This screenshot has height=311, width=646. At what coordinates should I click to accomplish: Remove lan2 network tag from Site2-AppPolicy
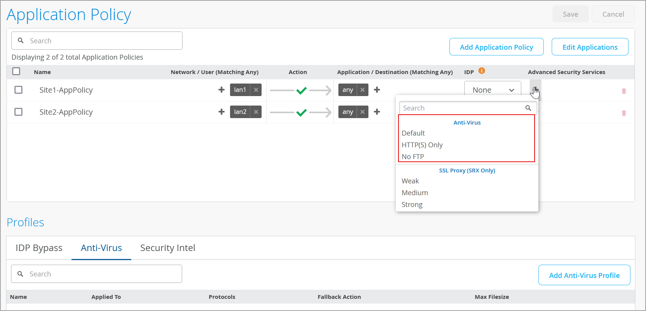pos(256,112)
